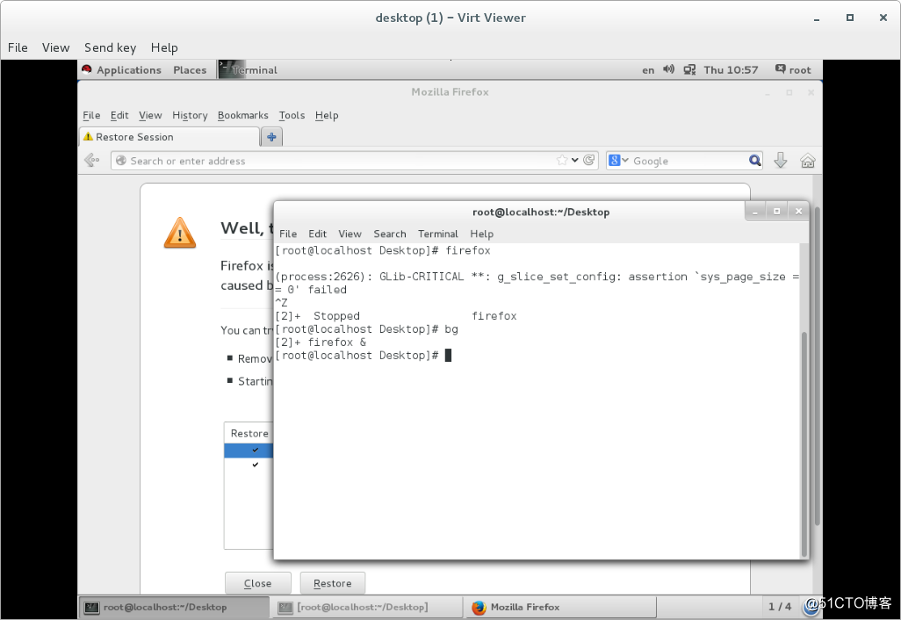901x620 pixels.
Task: Click the search magnifier icon
Action: pyautogui.click(x=755, y=161)
